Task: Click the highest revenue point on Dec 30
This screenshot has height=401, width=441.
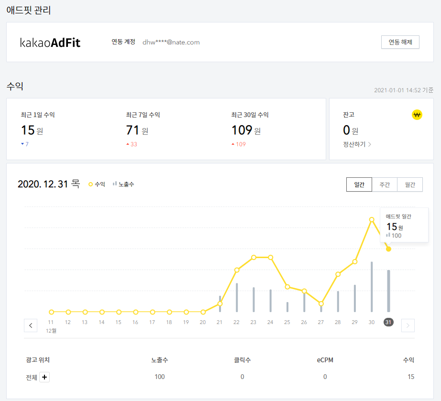Action: click(x=372, y=219)
